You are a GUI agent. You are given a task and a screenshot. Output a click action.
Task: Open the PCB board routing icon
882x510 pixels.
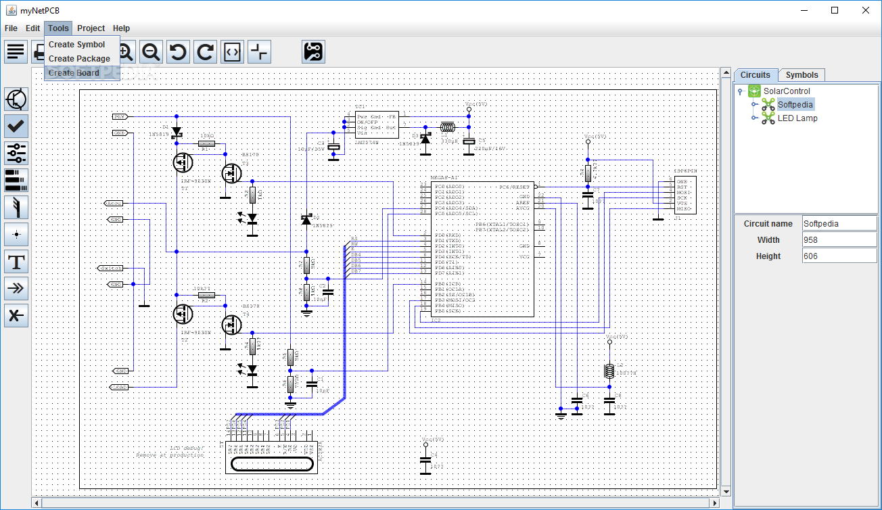tap(313, 51)
